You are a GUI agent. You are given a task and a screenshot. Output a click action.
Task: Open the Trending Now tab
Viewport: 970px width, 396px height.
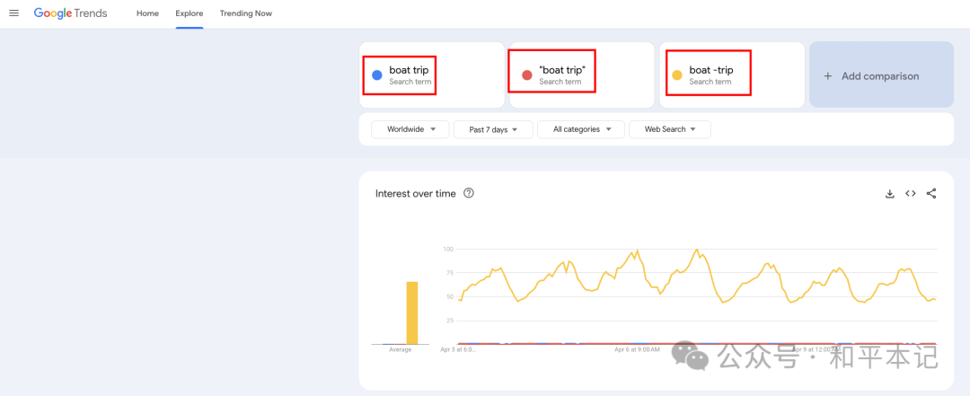pos(245,13)
